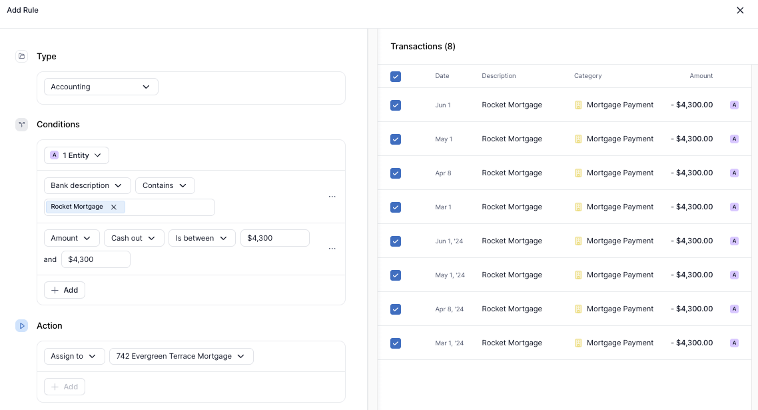Viewport: 758px width, 410px height.
Task: Click the Add condition button
Action: pyautogui.click(x=65, y=290)
